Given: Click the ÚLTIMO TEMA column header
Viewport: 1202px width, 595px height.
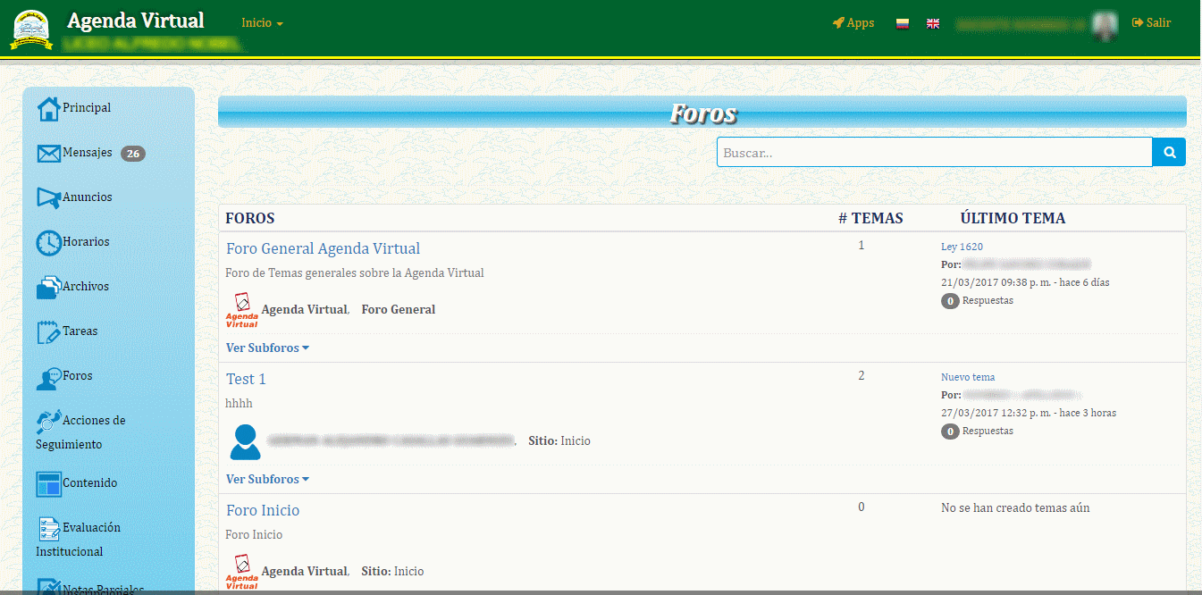Looking at the screenshot, I should coord(1013,219).
